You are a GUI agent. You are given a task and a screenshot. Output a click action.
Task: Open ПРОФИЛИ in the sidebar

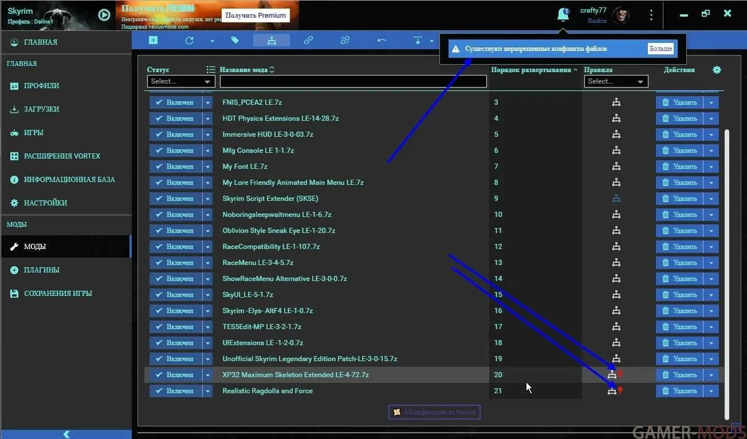pos(66,86)
